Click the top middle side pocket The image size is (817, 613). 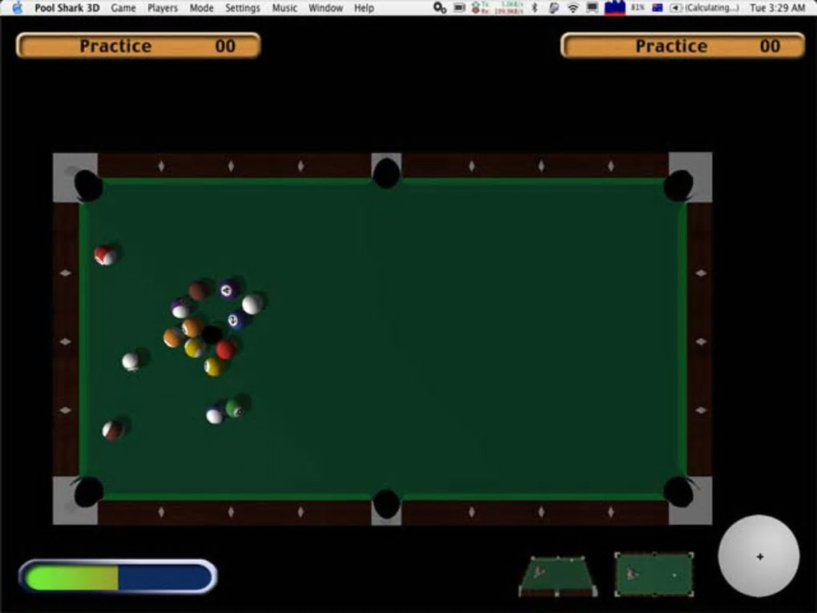pyautogui.click(x=386, y=173)
